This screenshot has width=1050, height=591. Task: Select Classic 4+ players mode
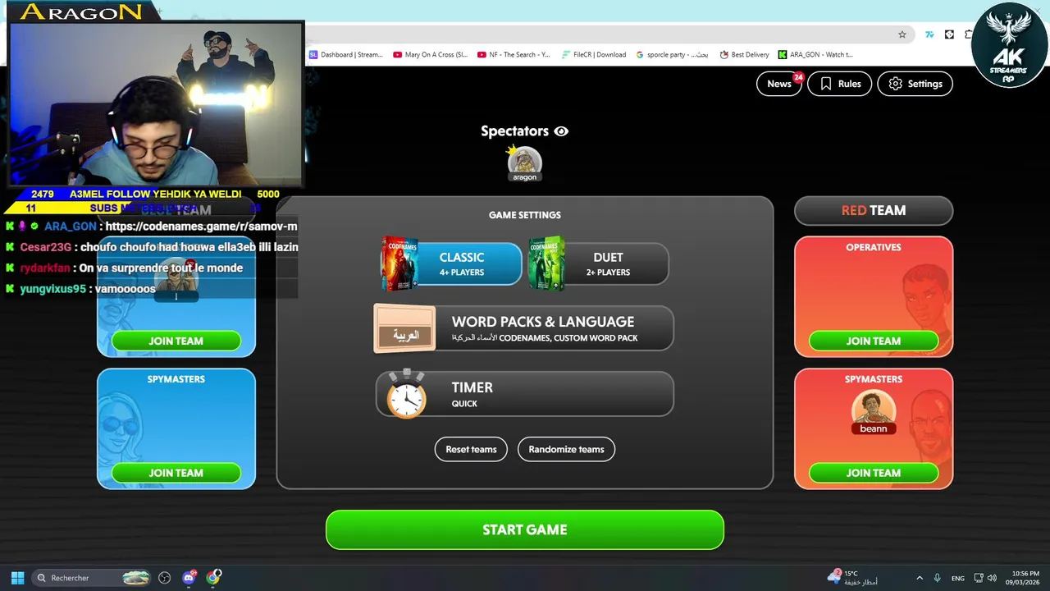pos(451,263)
